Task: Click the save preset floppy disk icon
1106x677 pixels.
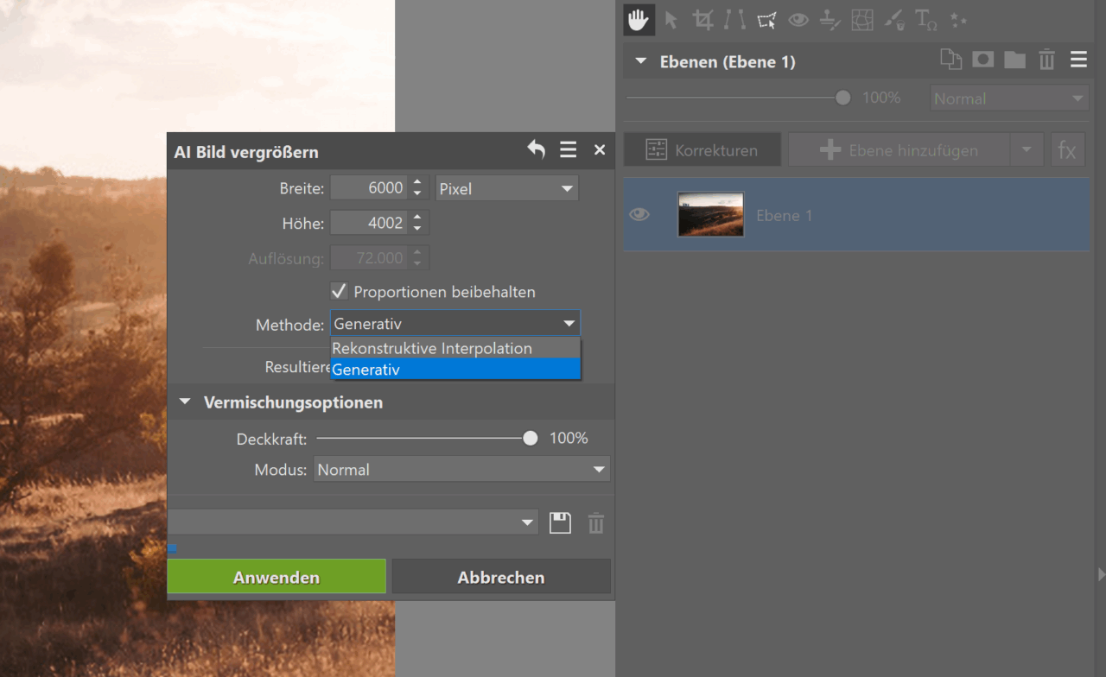Action: [x=560, y=523]
